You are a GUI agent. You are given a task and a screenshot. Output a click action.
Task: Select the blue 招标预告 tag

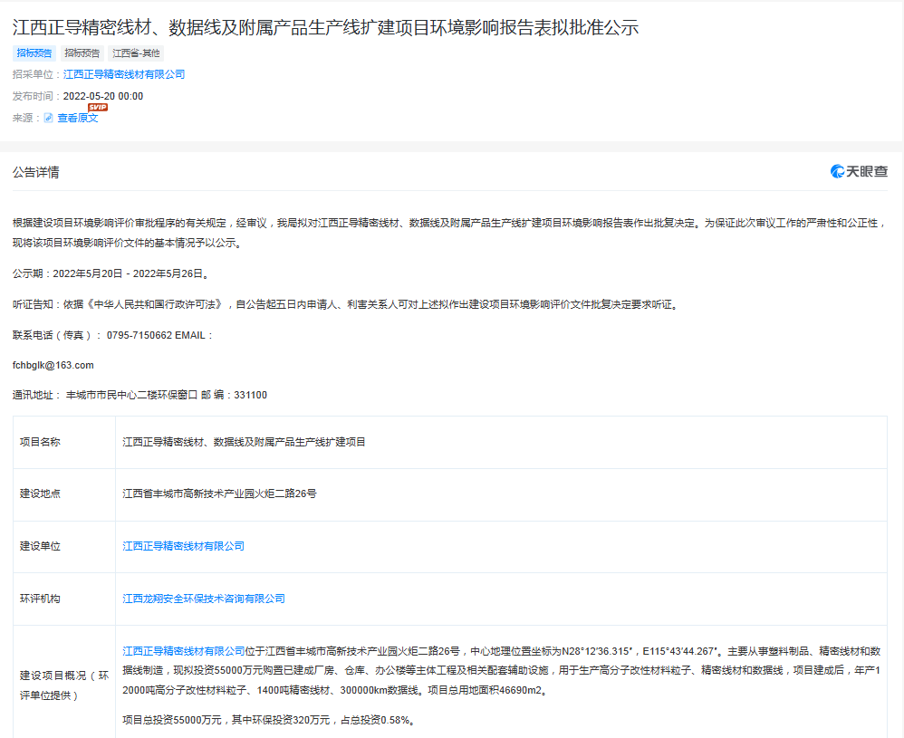[x=34, y=53]
